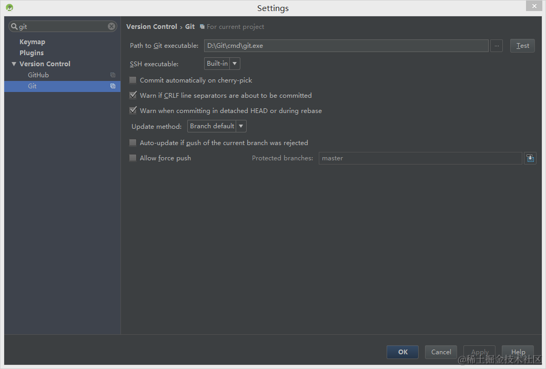Image resolution: width=546 pixels, height=369 pixels.
Task: Uncheck Warn when committing in detached HEAD
Action: pyautogui.click(x=133, y=110)
